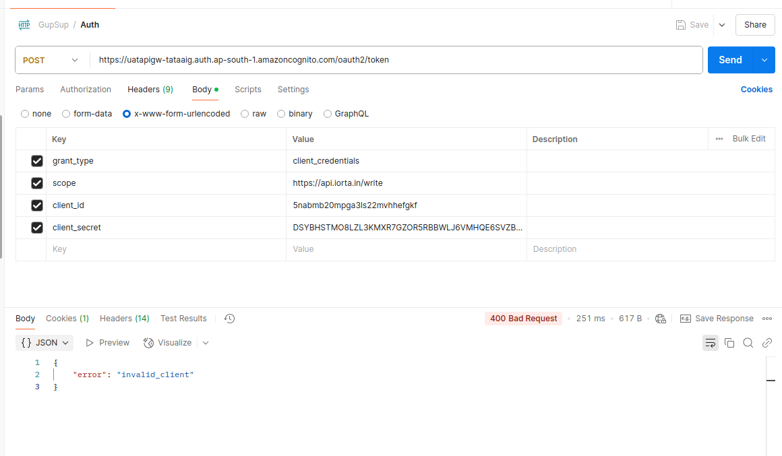Expand the Send button dropdown arrow
This screenshot has width=782, height=456.
click(x=764, y=60)
